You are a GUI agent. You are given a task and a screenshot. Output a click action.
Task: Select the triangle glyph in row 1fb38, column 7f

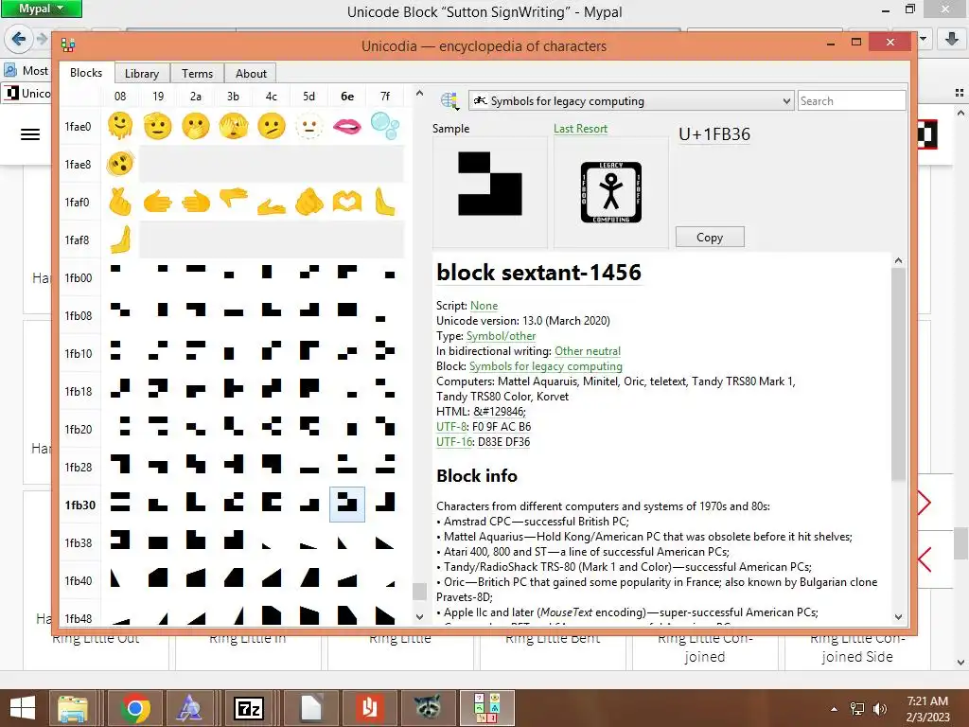coord(385,542)
